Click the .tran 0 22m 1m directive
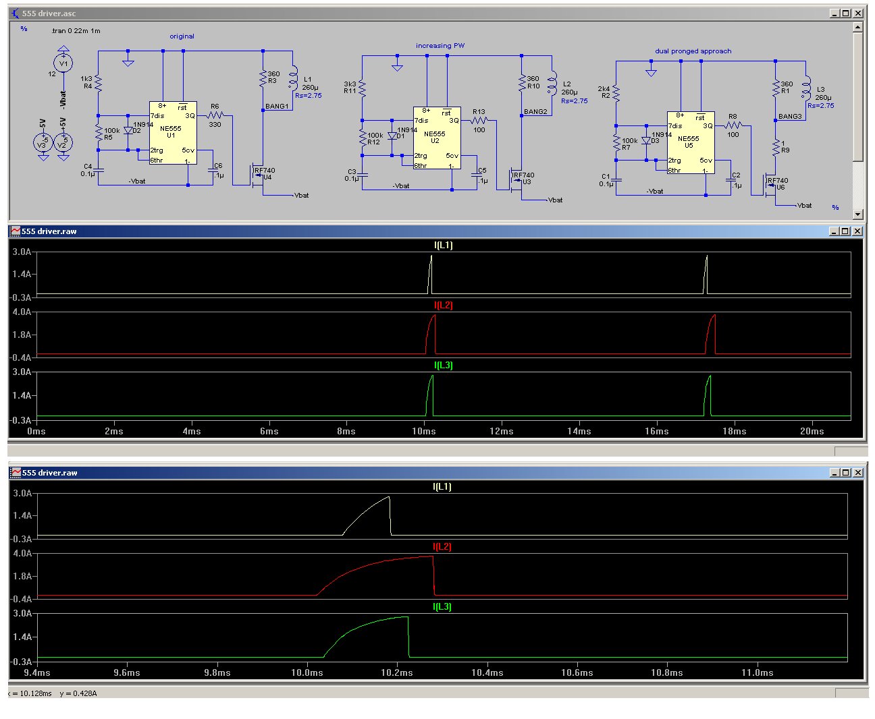Image resolution: width=875 pixels, height=719 pixels. pos(76,31)
